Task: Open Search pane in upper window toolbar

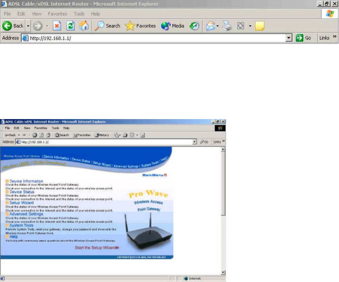Action: pos(107,26)
